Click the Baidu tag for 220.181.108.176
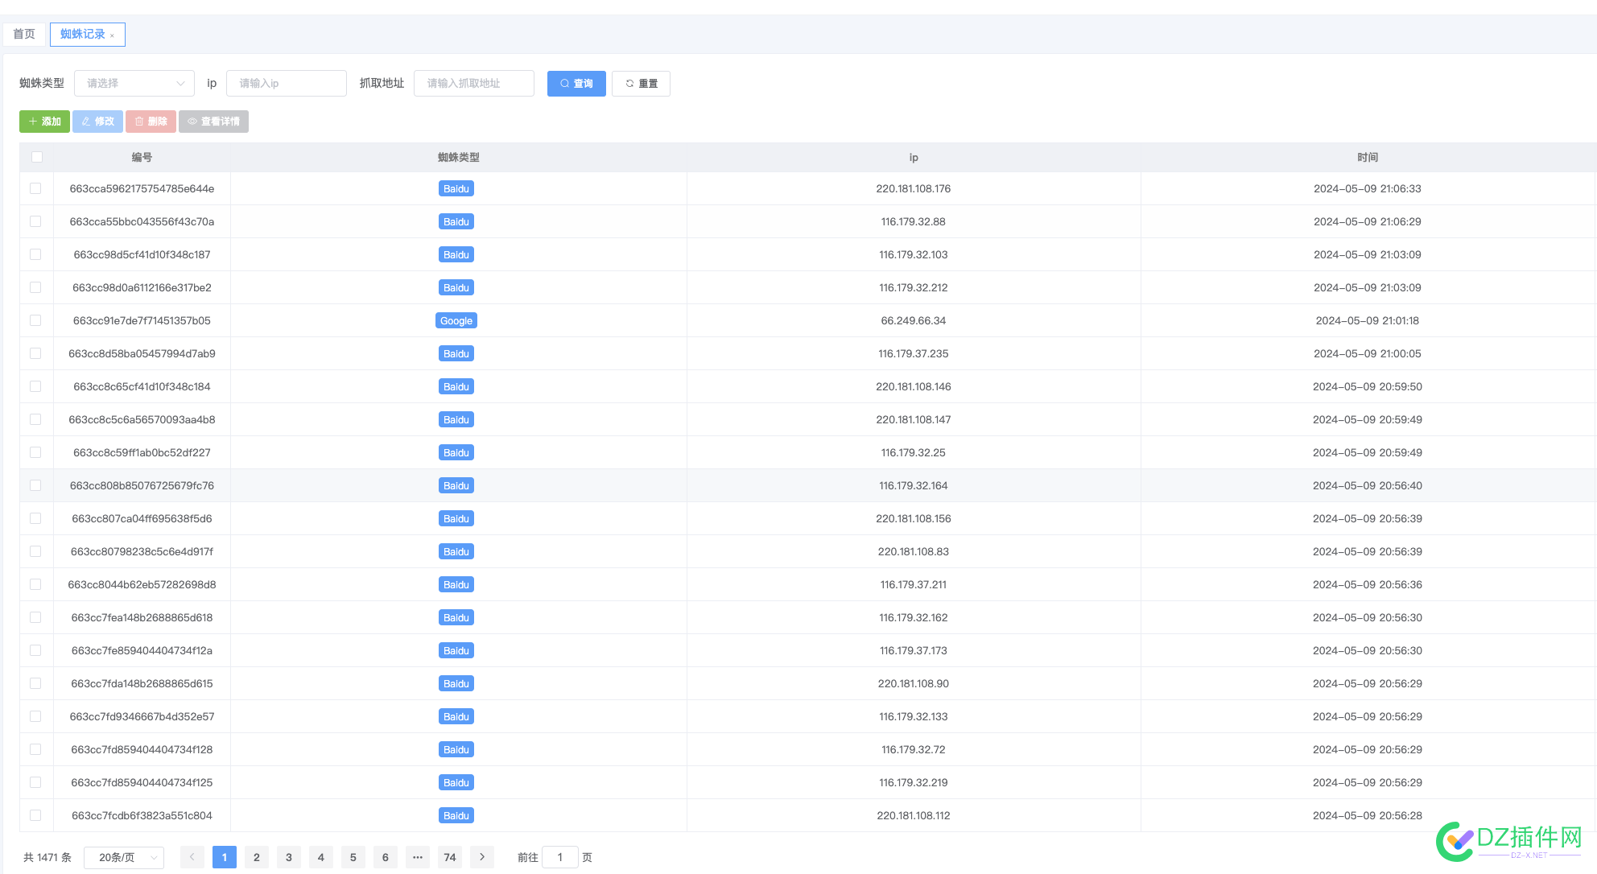The width and height of the screenshot is (1597, 874). [x=456, y=188]
